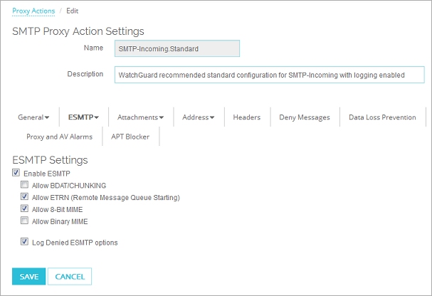Screen dimensions: 432x296
Task: Check the Allow Binary MIME box
Action: point(25,221)
